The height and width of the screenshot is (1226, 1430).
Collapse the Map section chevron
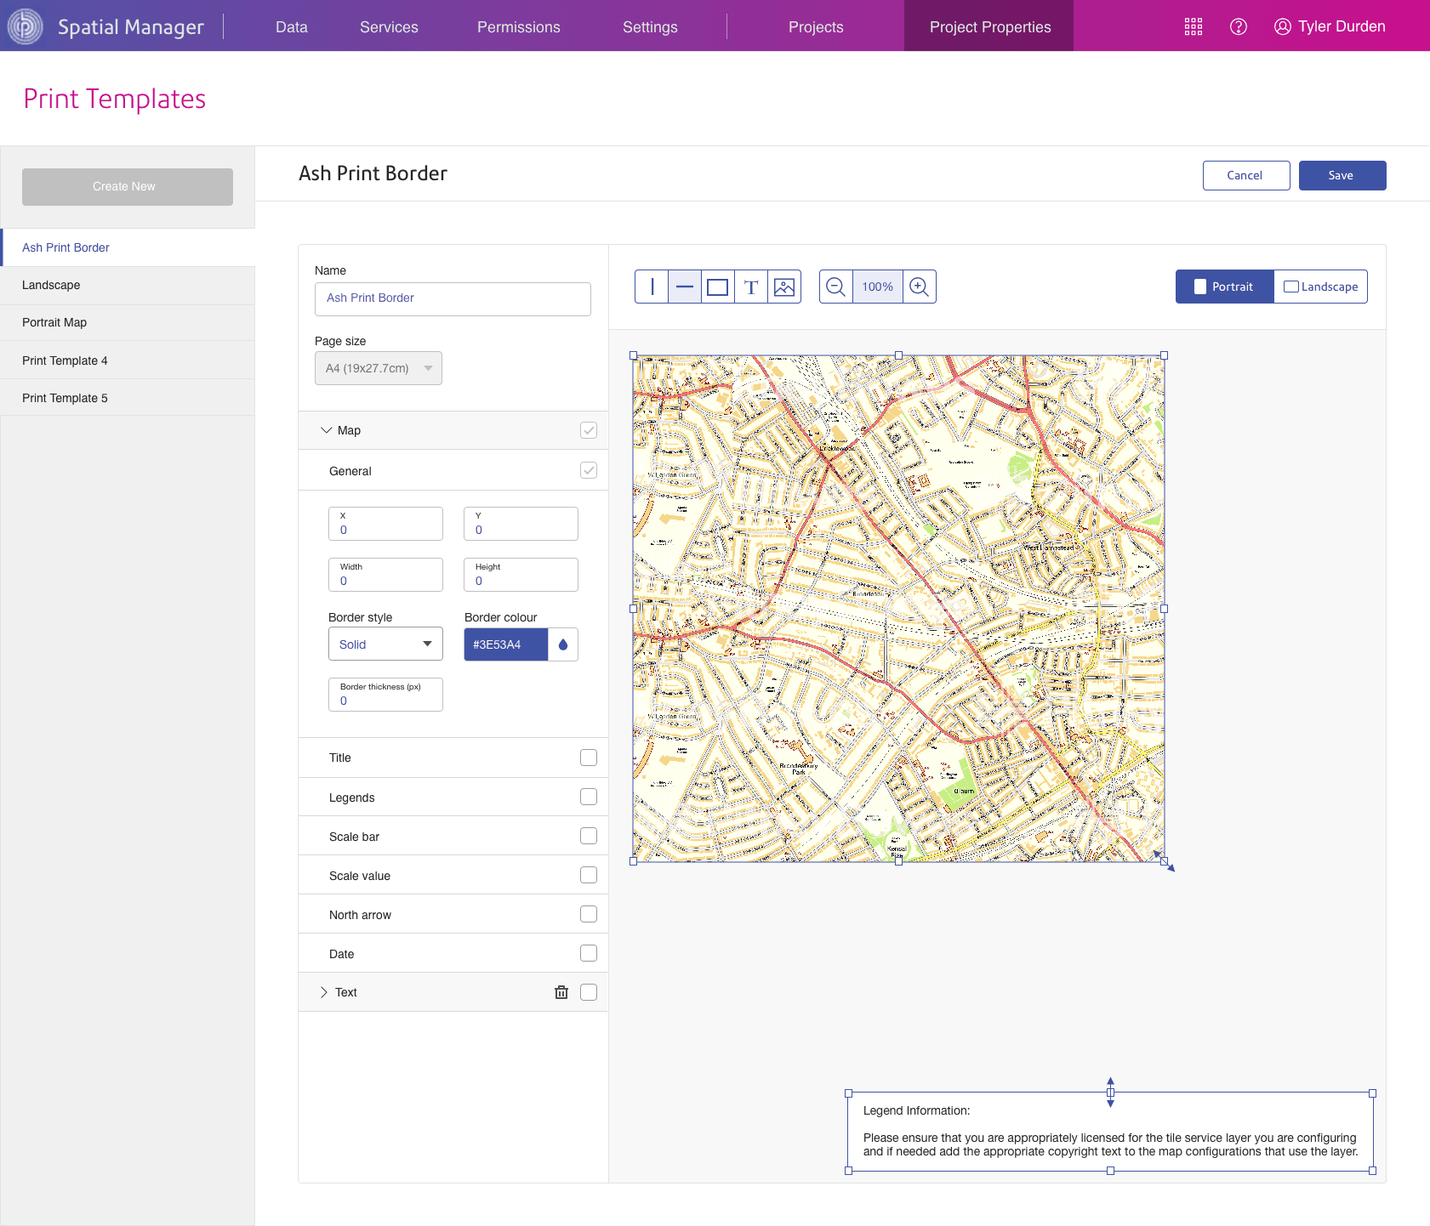point(326,430)
